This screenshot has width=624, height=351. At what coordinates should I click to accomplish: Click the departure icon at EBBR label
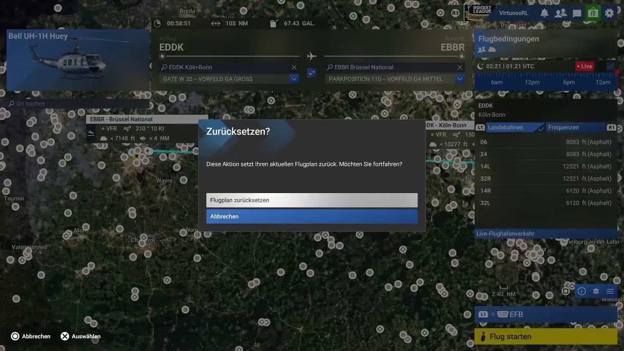click(x=91, y=133)
